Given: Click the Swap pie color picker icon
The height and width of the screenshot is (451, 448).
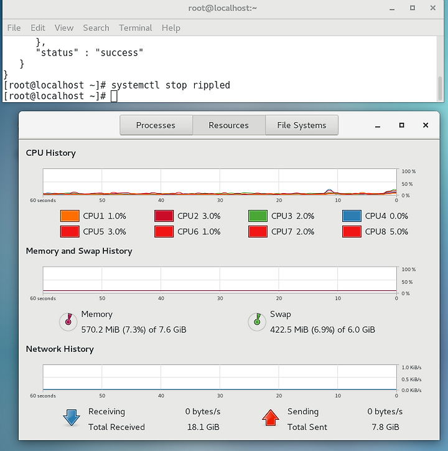Looking at the screenshot, I should (257, 321).
